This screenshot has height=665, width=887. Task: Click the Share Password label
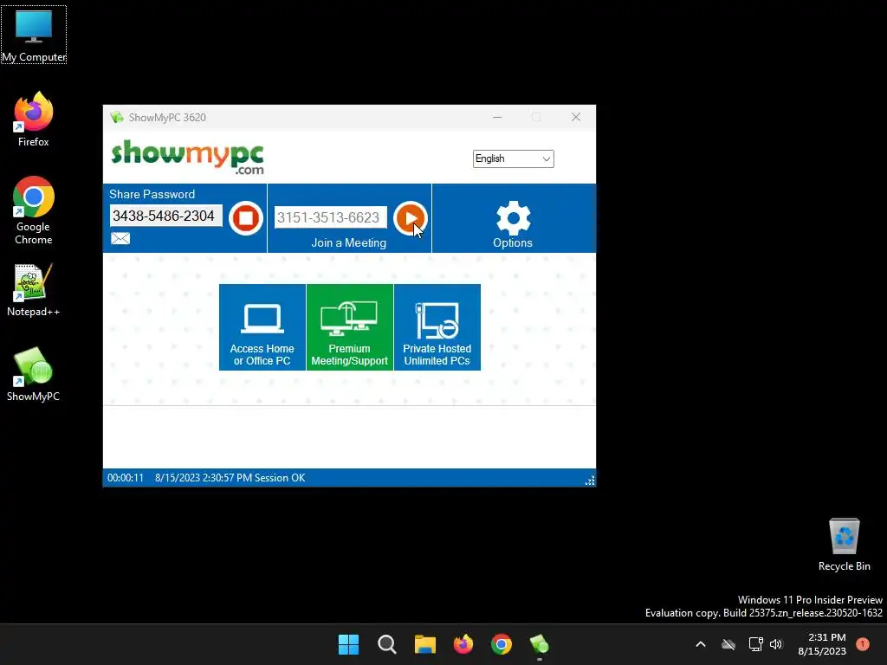click(152, 194)
